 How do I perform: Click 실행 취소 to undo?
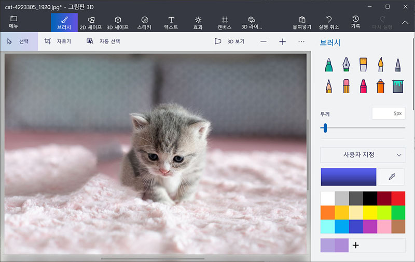pyautogui.click(x=329, y=22)
